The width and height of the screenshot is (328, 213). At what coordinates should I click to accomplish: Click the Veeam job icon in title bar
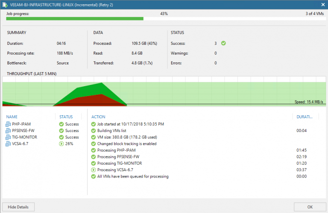(5, 5)
